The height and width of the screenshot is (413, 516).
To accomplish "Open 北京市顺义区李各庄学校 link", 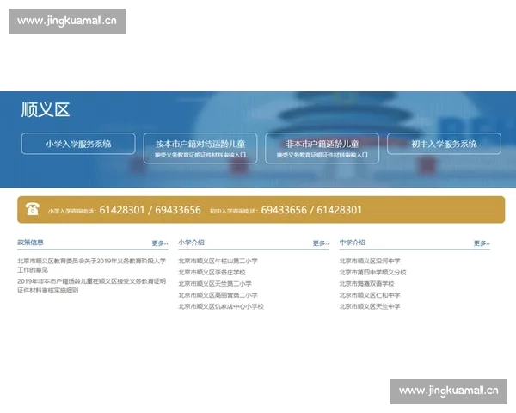I will pos(212,272).
